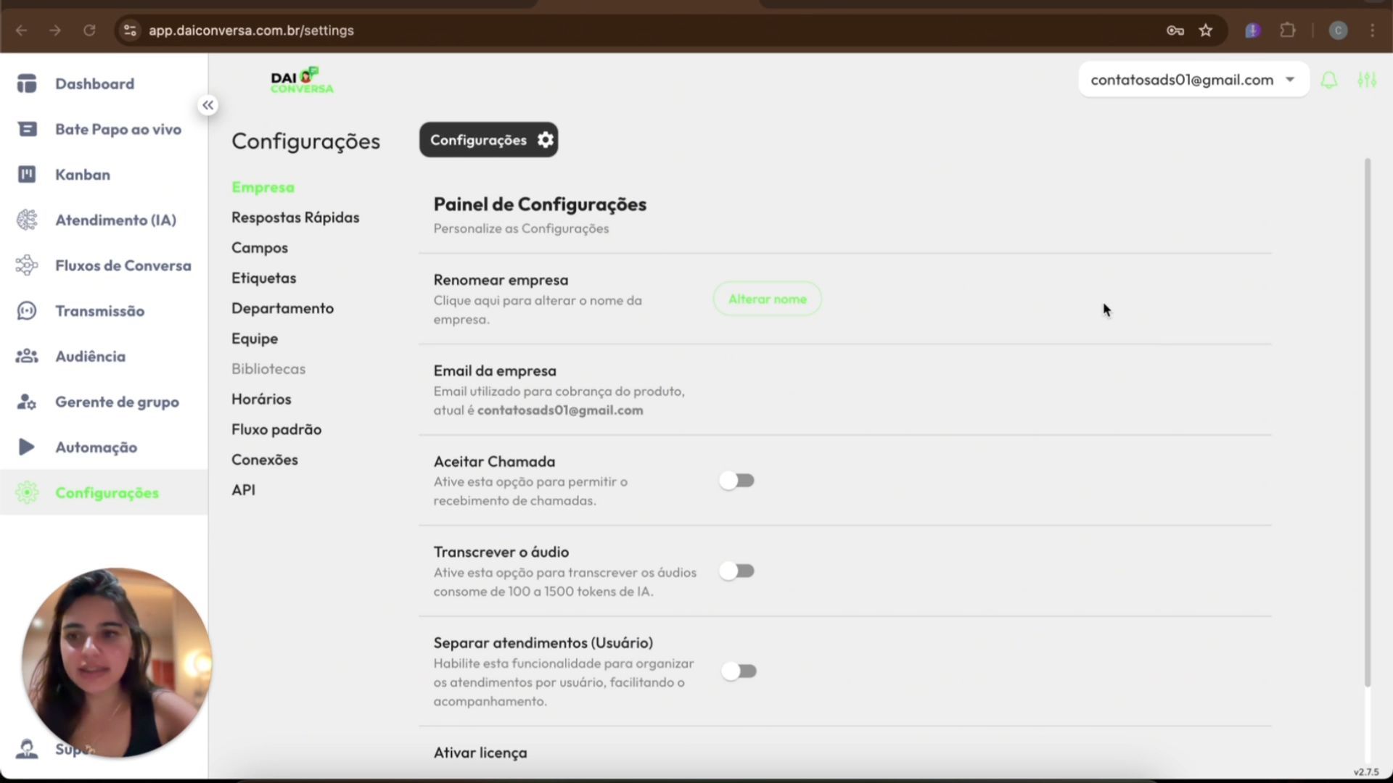Image resolution: width=1393 pixels, height=783 pixels.
Task: Click the address bar URL field
Action: click(x=638, y=30)
